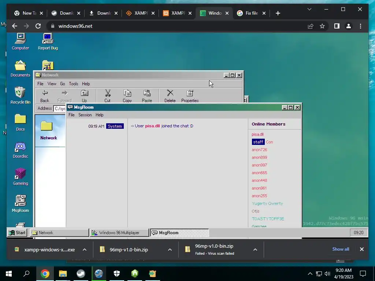Open Chrome's three-dot menu
Viewport: 375px width, 281px height.
click(360, 26)
